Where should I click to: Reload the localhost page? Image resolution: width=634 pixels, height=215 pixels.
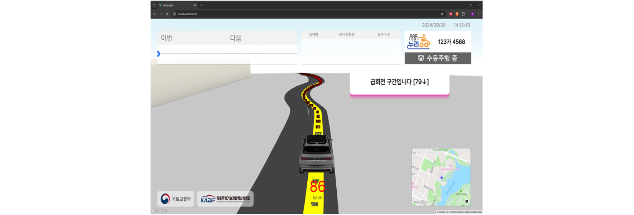point(167,14)
